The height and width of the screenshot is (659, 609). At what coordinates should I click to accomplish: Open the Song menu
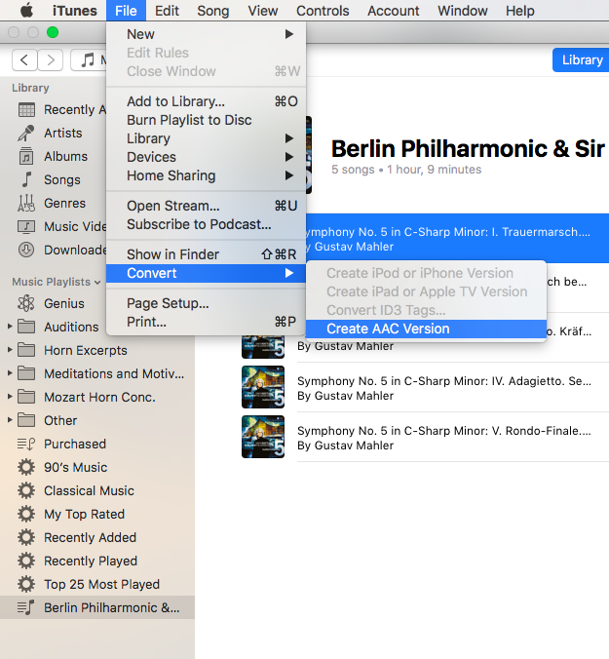click(213, 11)
